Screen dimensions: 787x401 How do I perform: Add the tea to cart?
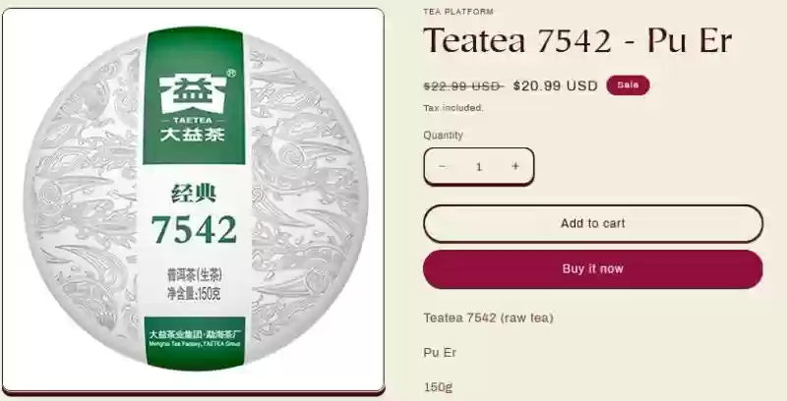pyautogui.click(x=593, y=223)
